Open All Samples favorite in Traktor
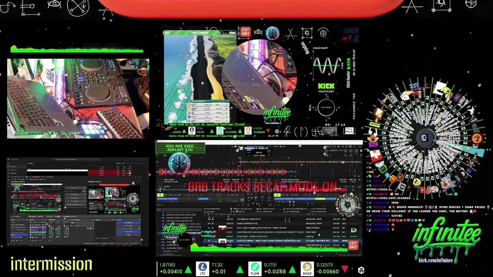The width and height of the screenshot is (493, 277). click(x=264, y=212)
